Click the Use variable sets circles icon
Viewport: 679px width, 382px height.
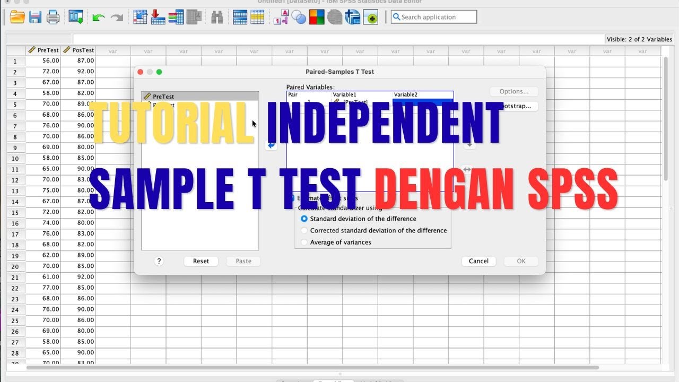click(299, 18)
